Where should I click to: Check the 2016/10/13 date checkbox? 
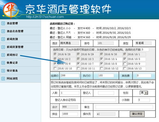click(x=125, y=68)
